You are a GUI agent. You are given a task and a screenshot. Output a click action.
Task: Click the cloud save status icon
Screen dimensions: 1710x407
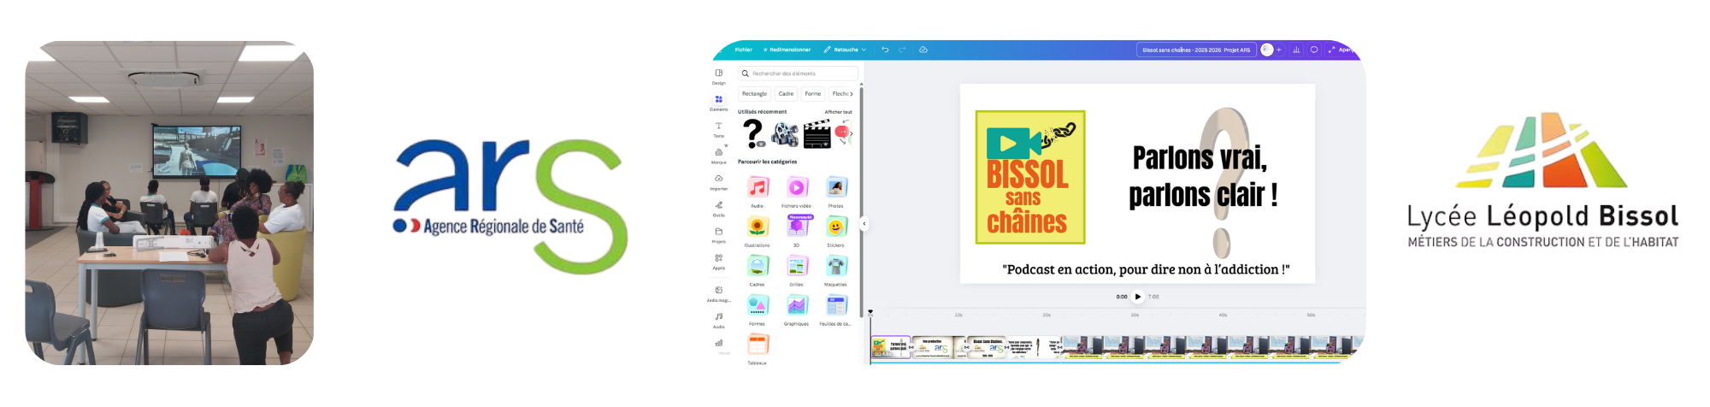[x=923, y=50]
